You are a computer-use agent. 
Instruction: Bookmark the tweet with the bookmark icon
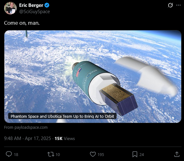(x=135, y=154)
